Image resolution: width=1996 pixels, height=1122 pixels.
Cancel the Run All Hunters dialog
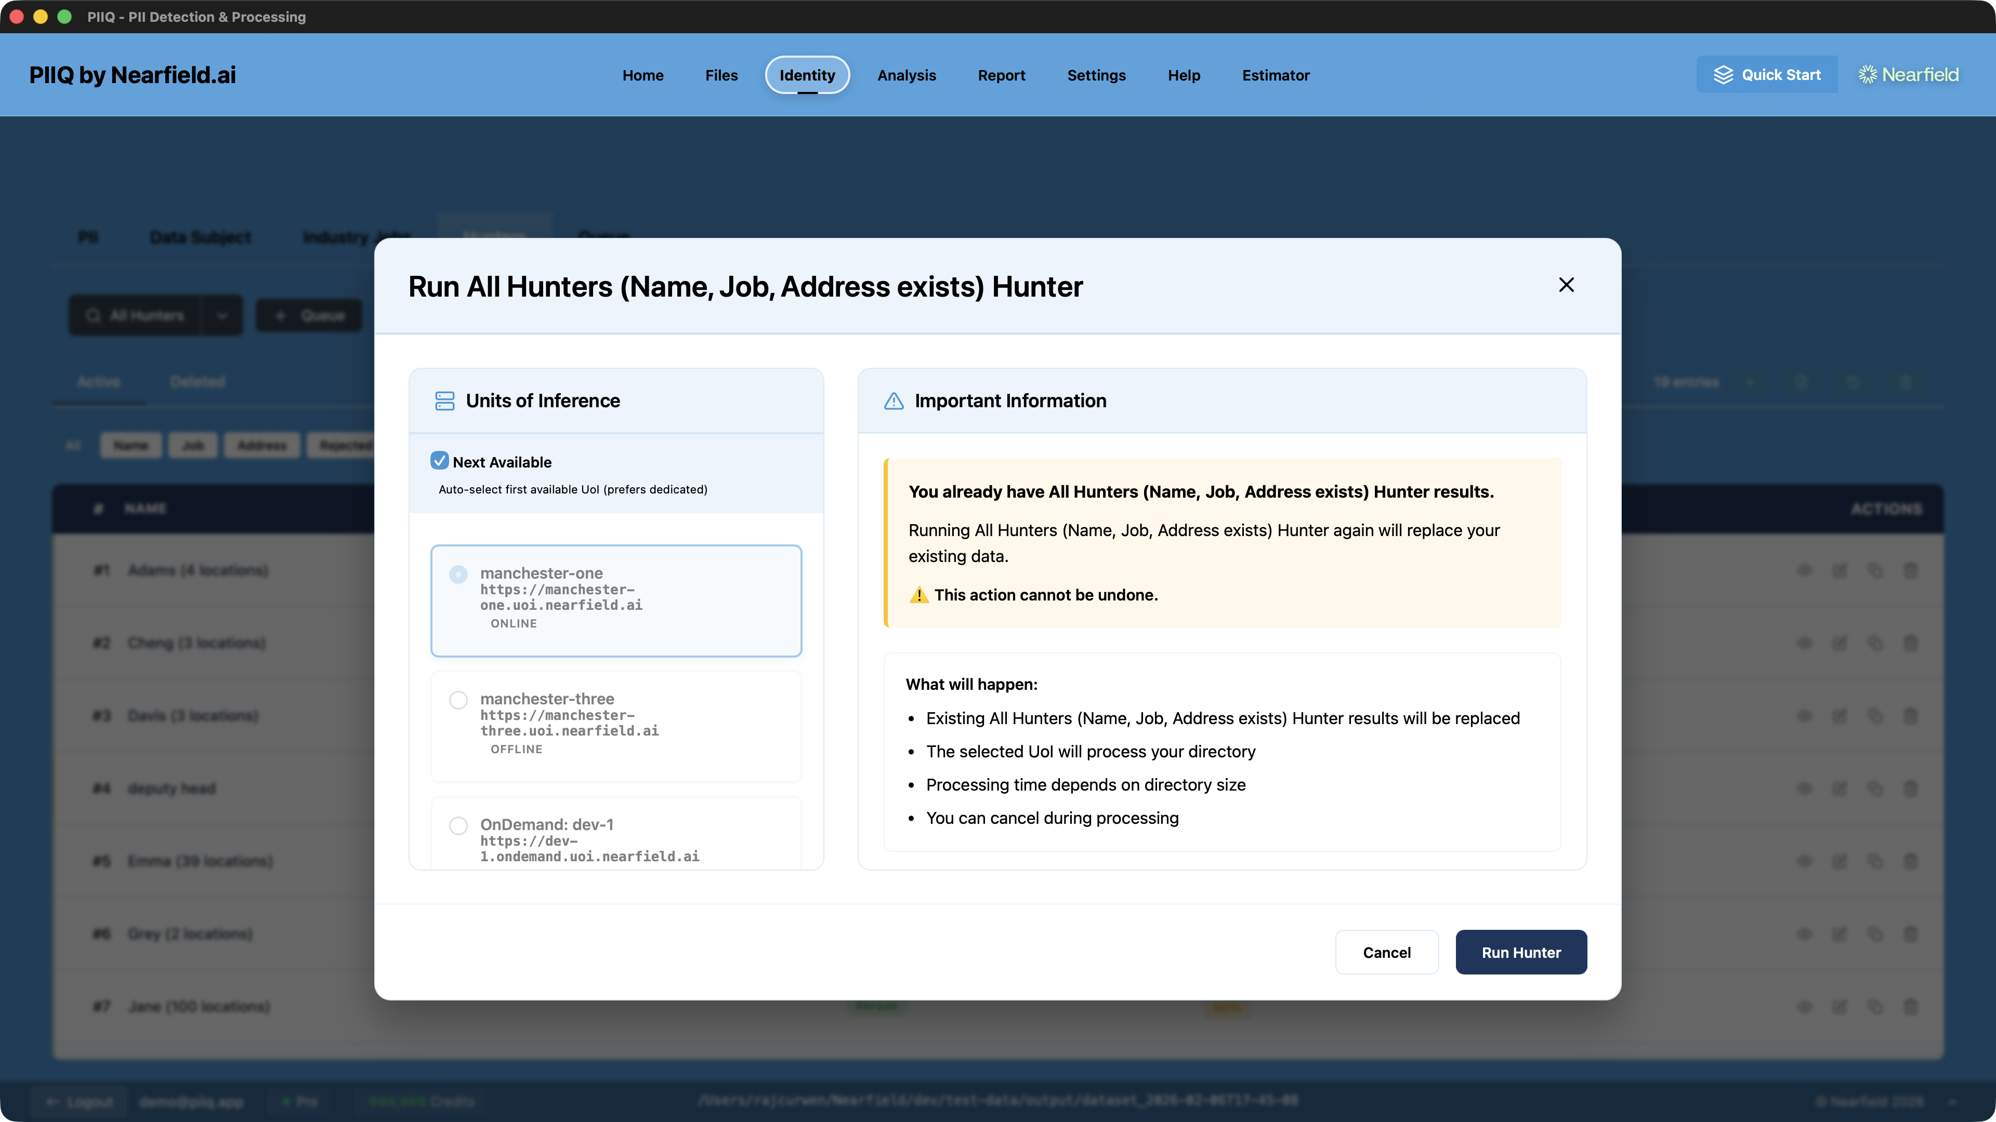tap(1387, 953)
